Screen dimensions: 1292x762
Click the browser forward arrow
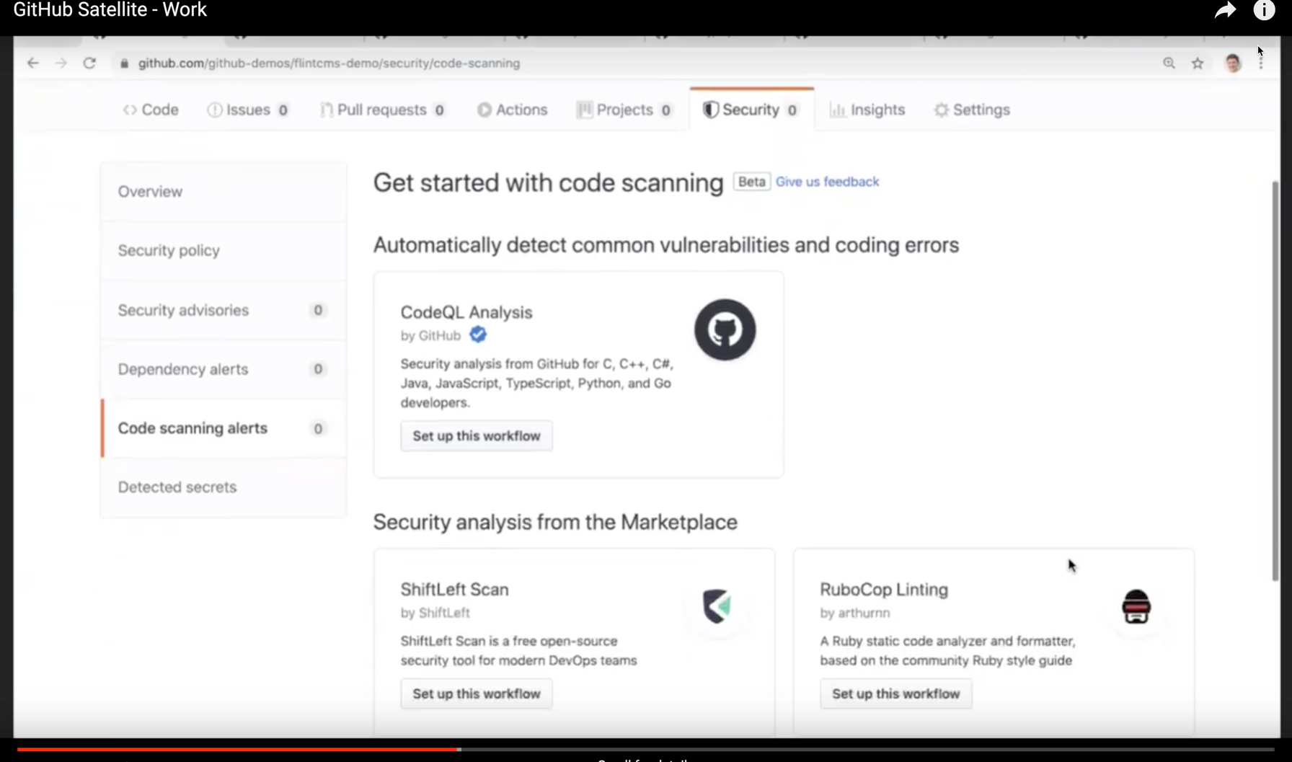pos(61,63)
